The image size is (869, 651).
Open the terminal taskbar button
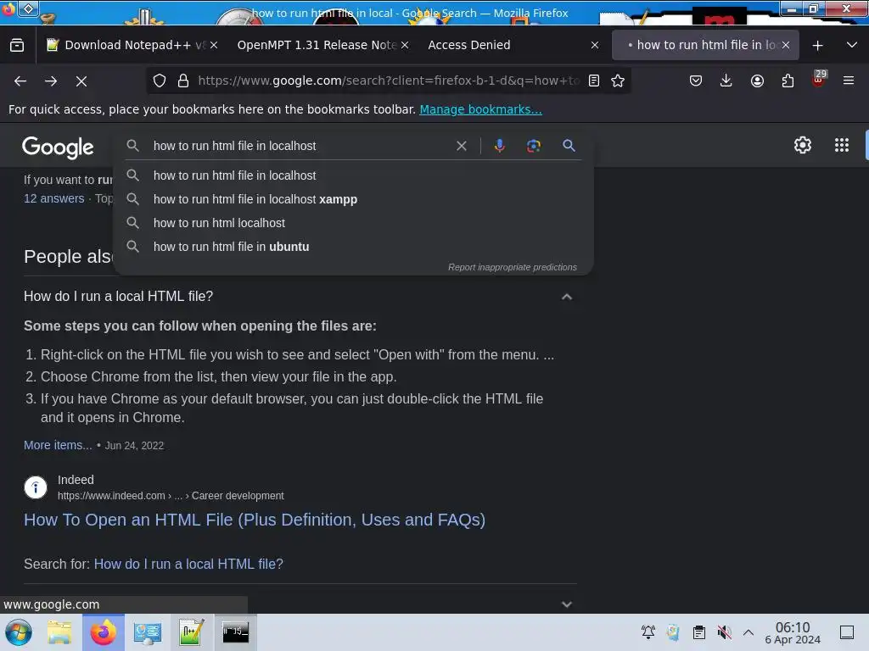click(236, 632)
